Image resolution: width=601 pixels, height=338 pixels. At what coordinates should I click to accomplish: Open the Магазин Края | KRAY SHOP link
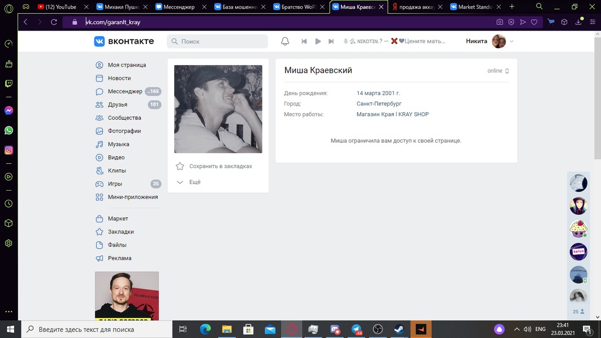click(393, 115)
